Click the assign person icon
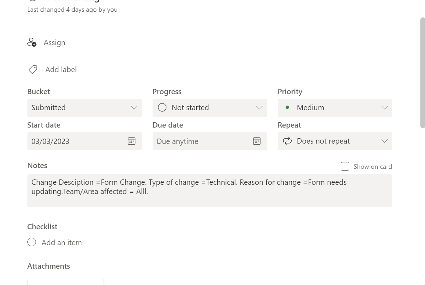The height and width of the screenshot is (285, 425). pyautogui.click(x=32, y=42)
